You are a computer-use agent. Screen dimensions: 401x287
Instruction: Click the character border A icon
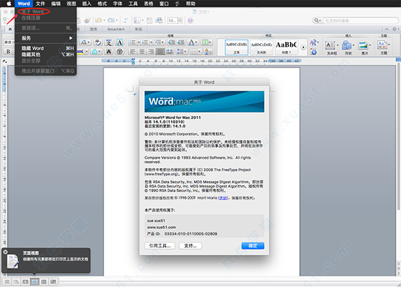pos(120,43)
